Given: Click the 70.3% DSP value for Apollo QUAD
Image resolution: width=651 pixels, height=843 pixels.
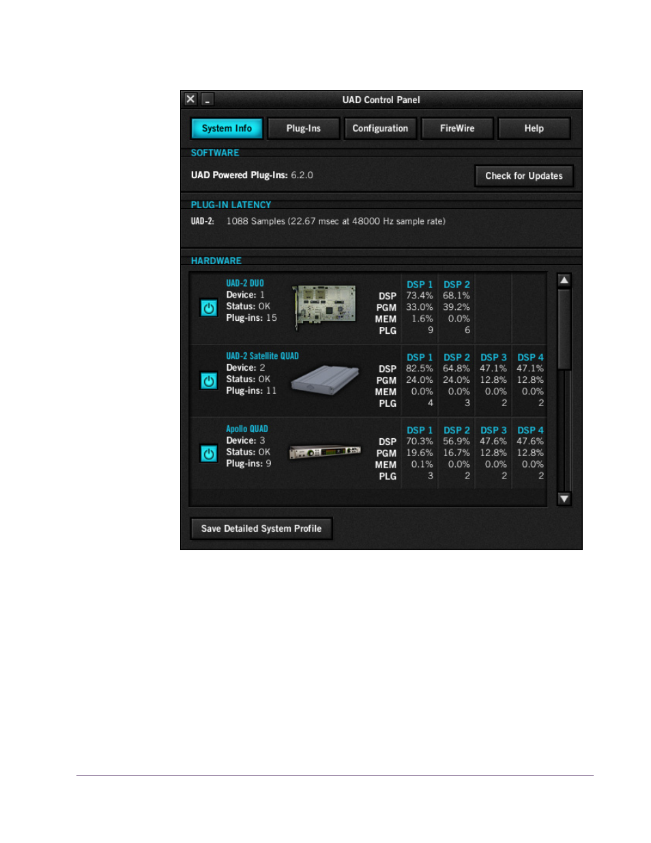Looking at the screenshot, I should point(420,442).
